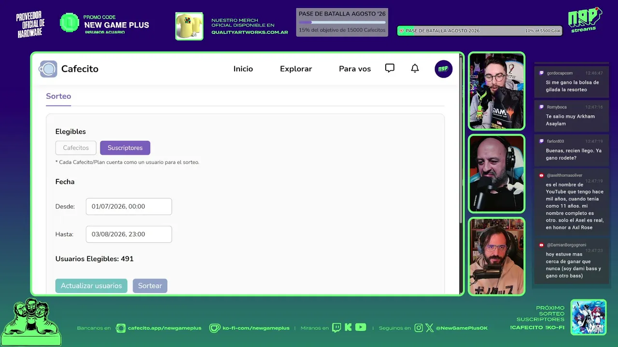Click the @NewGamePlusOK handle
The image size is (618, 347).
(x=462, y=328)
